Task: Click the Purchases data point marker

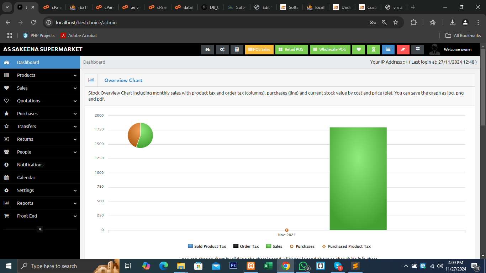Action: pos(287,230)
